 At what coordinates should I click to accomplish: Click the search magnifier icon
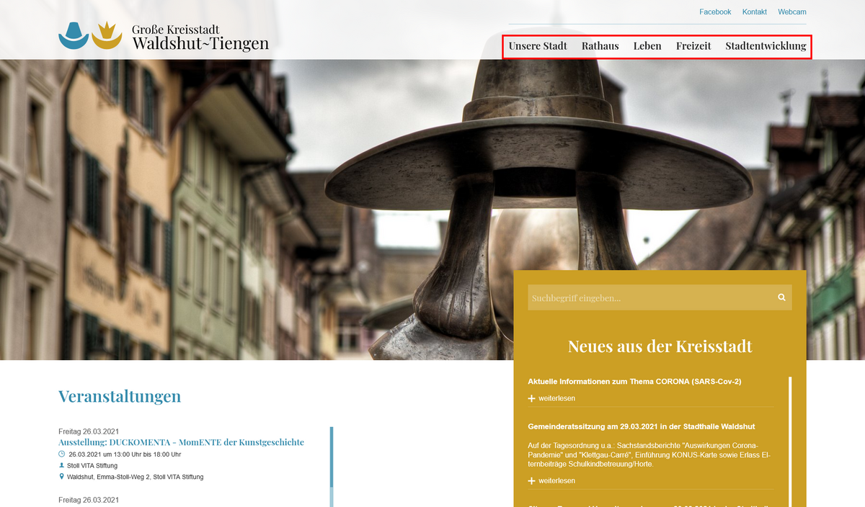[781, 297]
